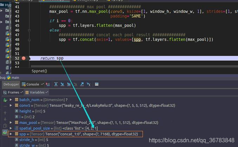Viewport: 238px width, 147px height.
Task: Click the fold marker on line 48
Action: (29, 40)
